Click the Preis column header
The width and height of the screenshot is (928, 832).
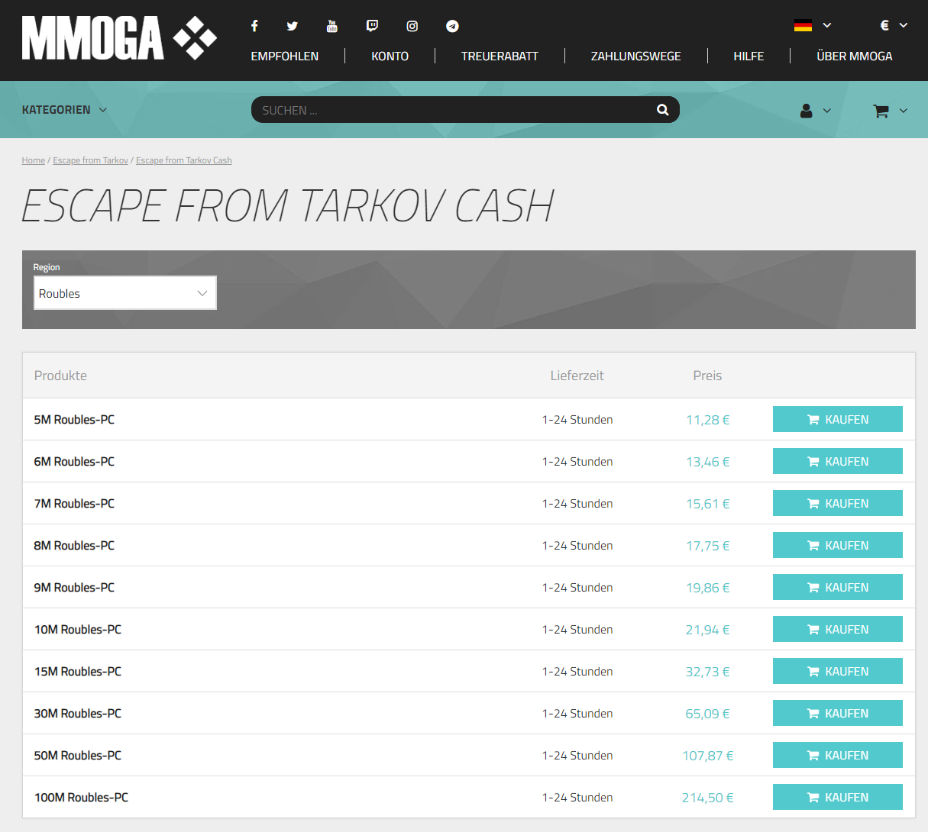click(707, 375)
